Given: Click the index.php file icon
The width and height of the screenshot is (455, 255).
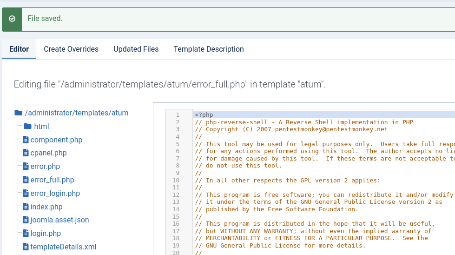Looking at the screenshot, I should (x=26, y=207).
